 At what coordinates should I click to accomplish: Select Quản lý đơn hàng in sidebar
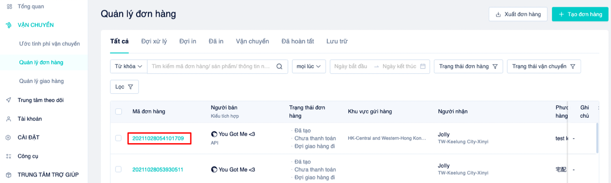[41, 62]
